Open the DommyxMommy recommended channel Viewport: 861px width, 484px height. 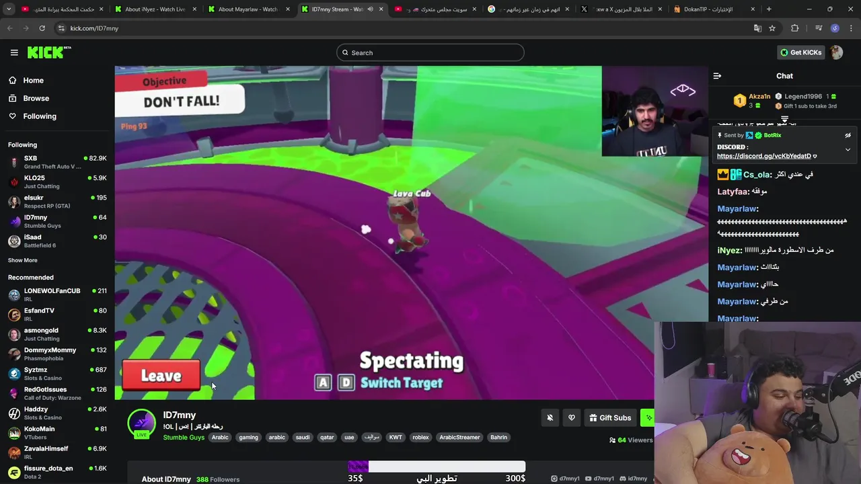(x=57, y=354)
